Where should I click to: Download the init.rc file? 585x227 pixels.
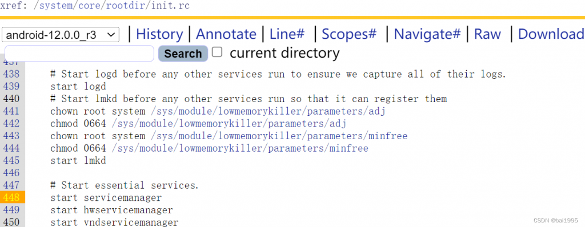551,34
